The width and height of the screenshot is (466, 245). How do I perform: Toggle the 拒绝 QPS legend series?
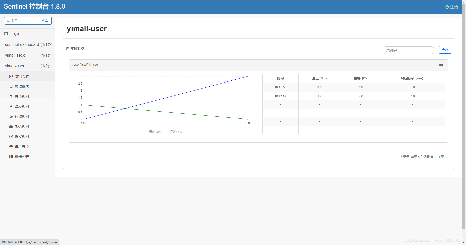(173, 132)
